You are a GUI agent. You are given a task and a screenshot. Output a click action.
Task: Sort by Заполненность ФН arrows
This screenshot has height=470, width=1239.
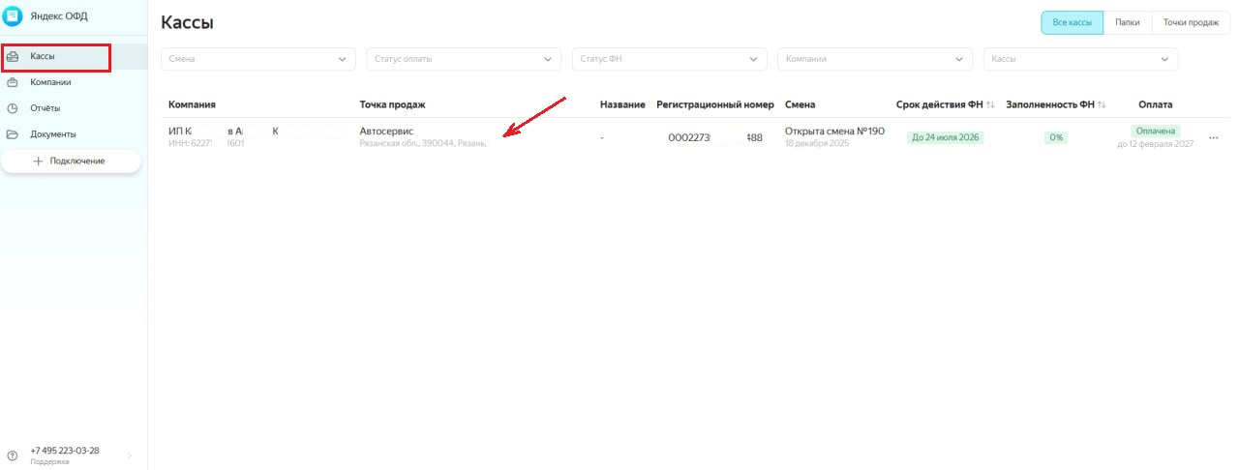(x=1102, y=104)
